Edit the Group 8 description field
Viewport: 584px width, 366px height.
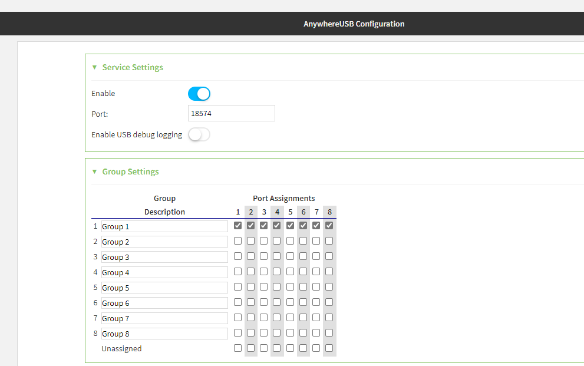point(164,334)
